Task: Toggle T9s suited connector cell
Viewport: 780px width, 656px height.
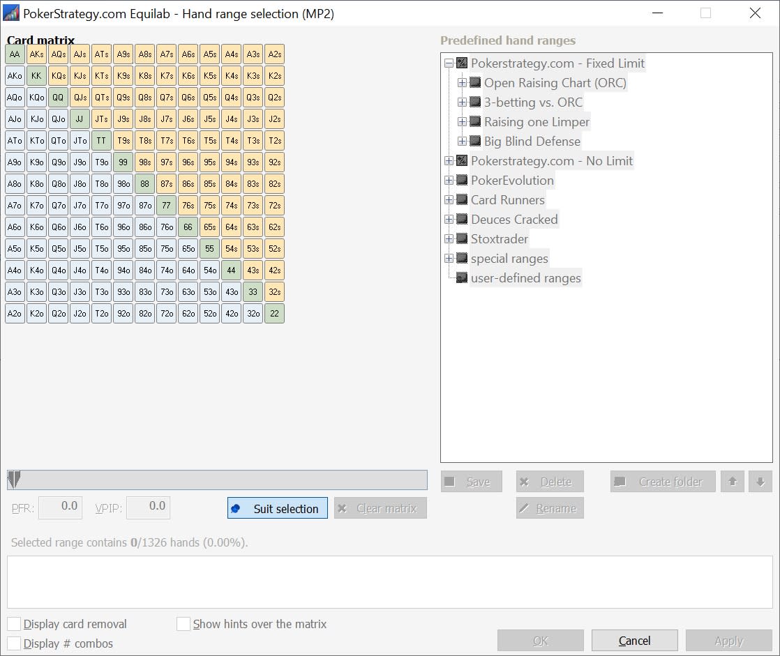Action: pyautogui.click(x=123, y=141)
